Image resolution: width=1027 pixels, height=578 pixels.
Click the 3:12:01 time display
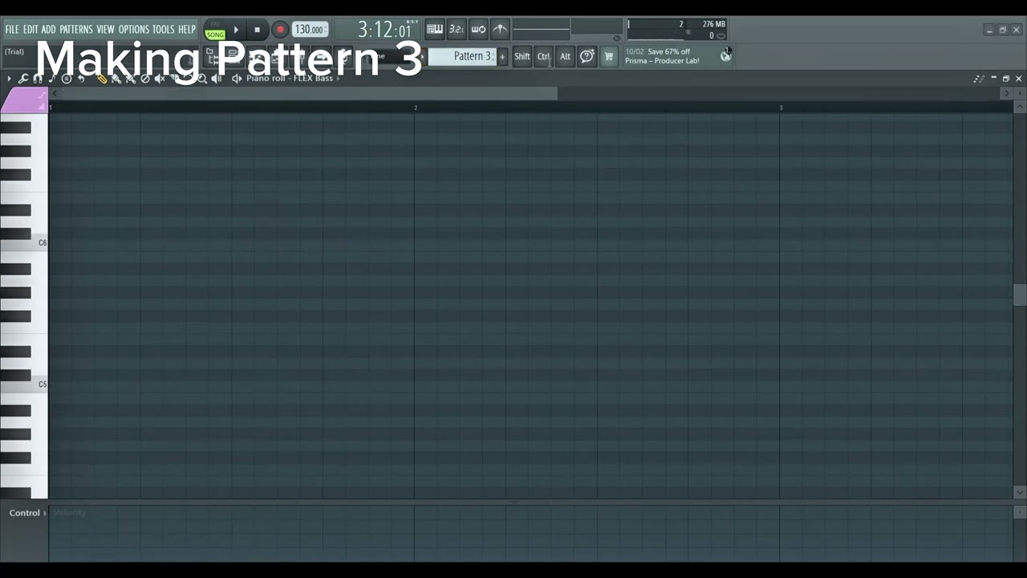(385, 31)
